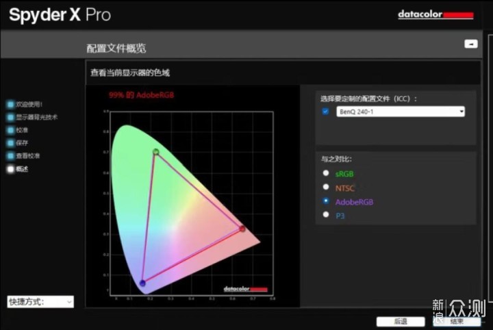This screenshot has width=493, height=330.
Task: Select the sRGB comparison radio button
Action: [x=326, y=173]
